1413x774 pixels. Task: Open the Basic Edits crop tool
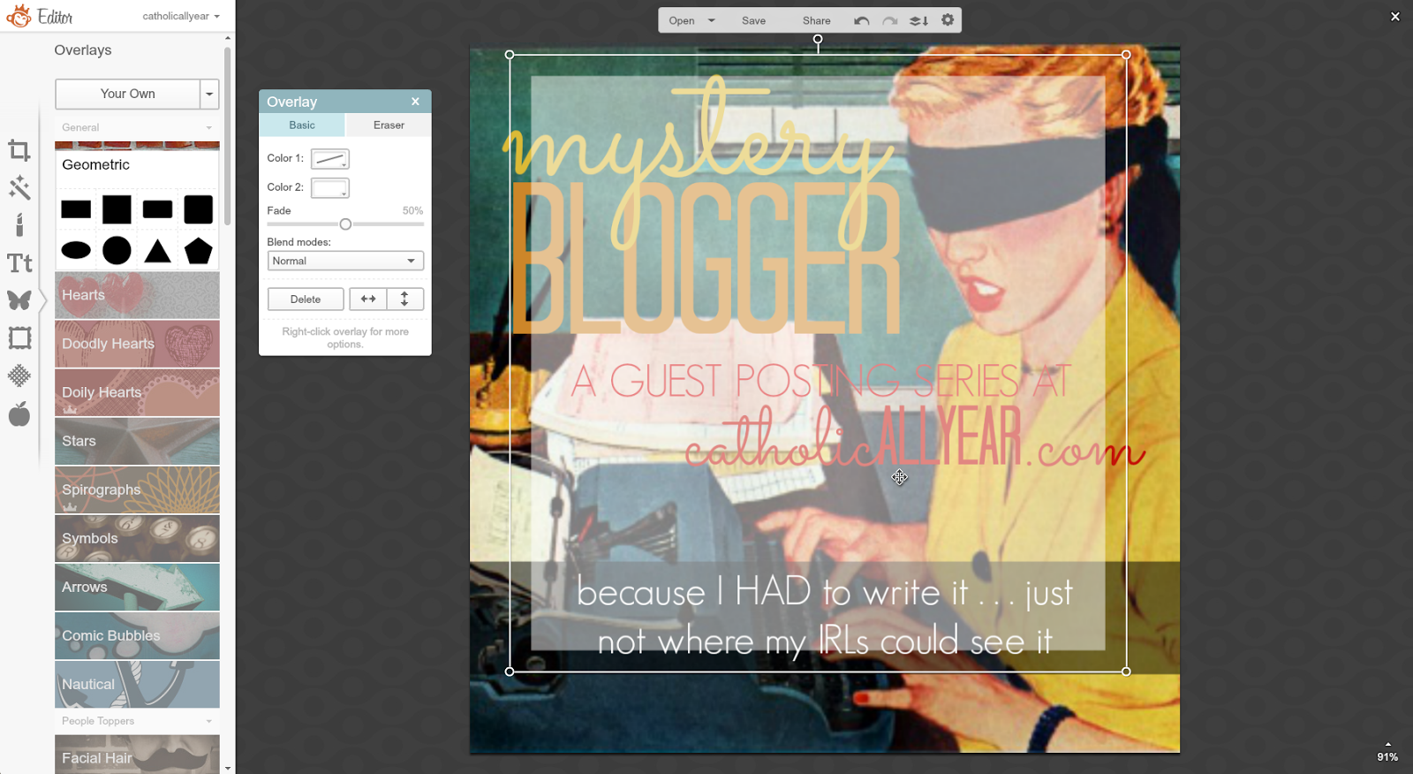pos(19,150)
